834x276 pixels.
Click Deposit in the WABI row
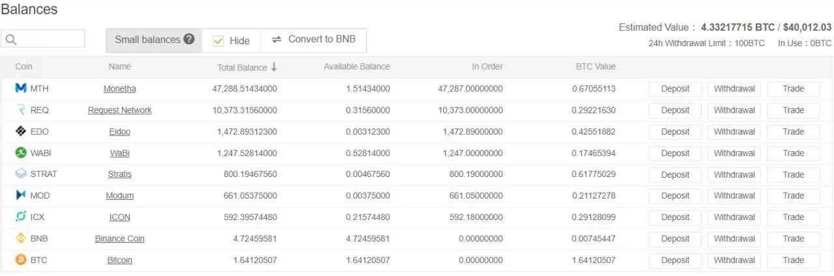pos(675,154)
